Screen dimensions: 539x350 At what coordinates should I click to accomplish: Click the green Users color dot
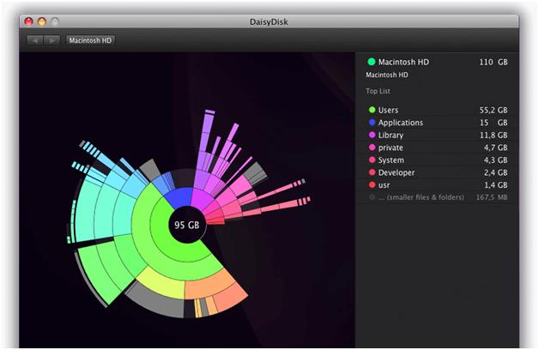(x=372, y=110)
